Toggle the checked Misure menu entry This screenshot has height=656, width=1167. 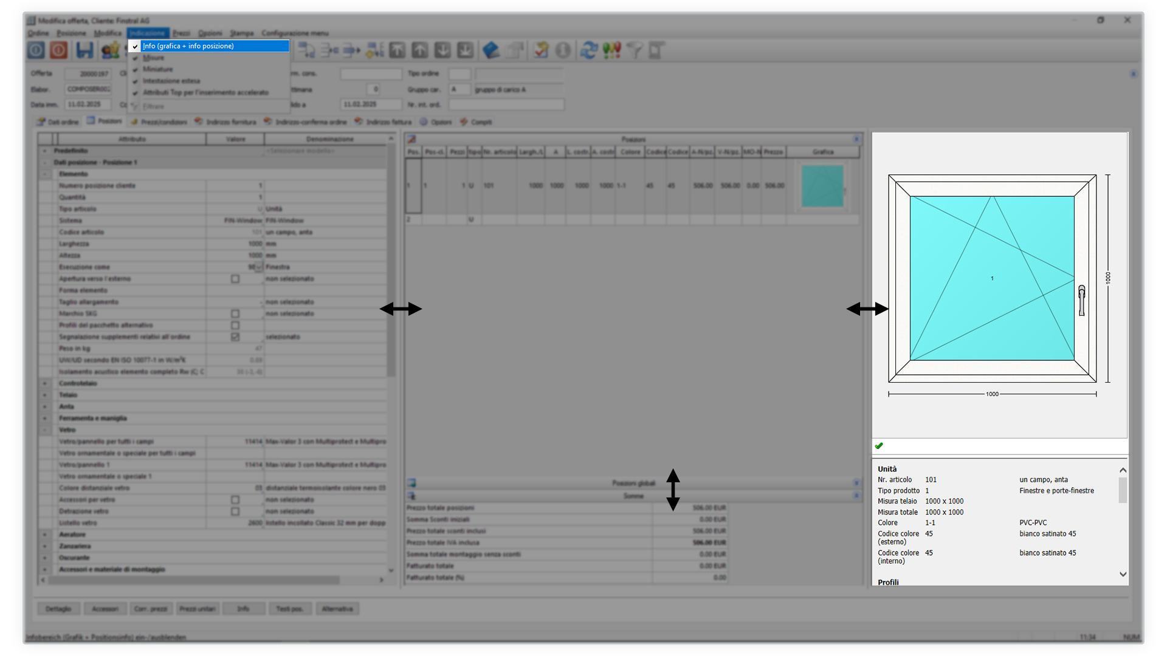click(x=208, y=58)
